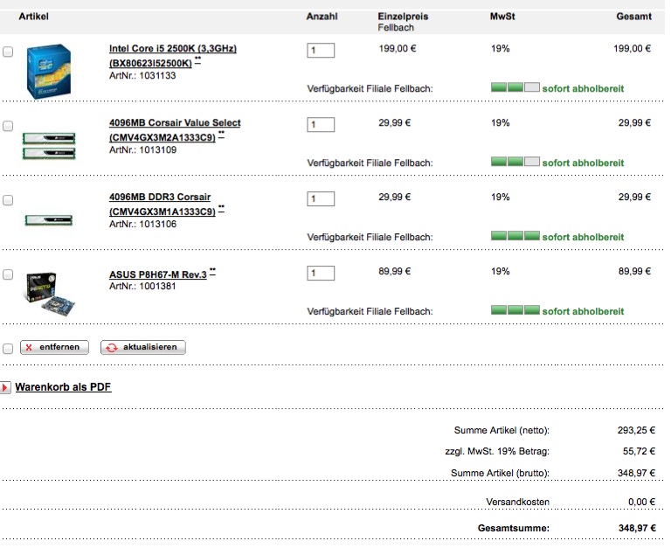The width and height of the screenshot is (671, 555).
Task: Click the ArtNr.: 1031133 text
Action: pos(142,76)
